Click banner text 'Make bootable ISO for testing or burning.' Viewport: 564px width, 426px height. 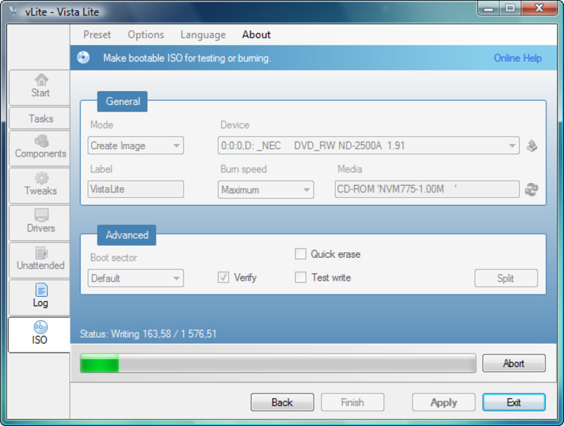click(x=187, y=58)
